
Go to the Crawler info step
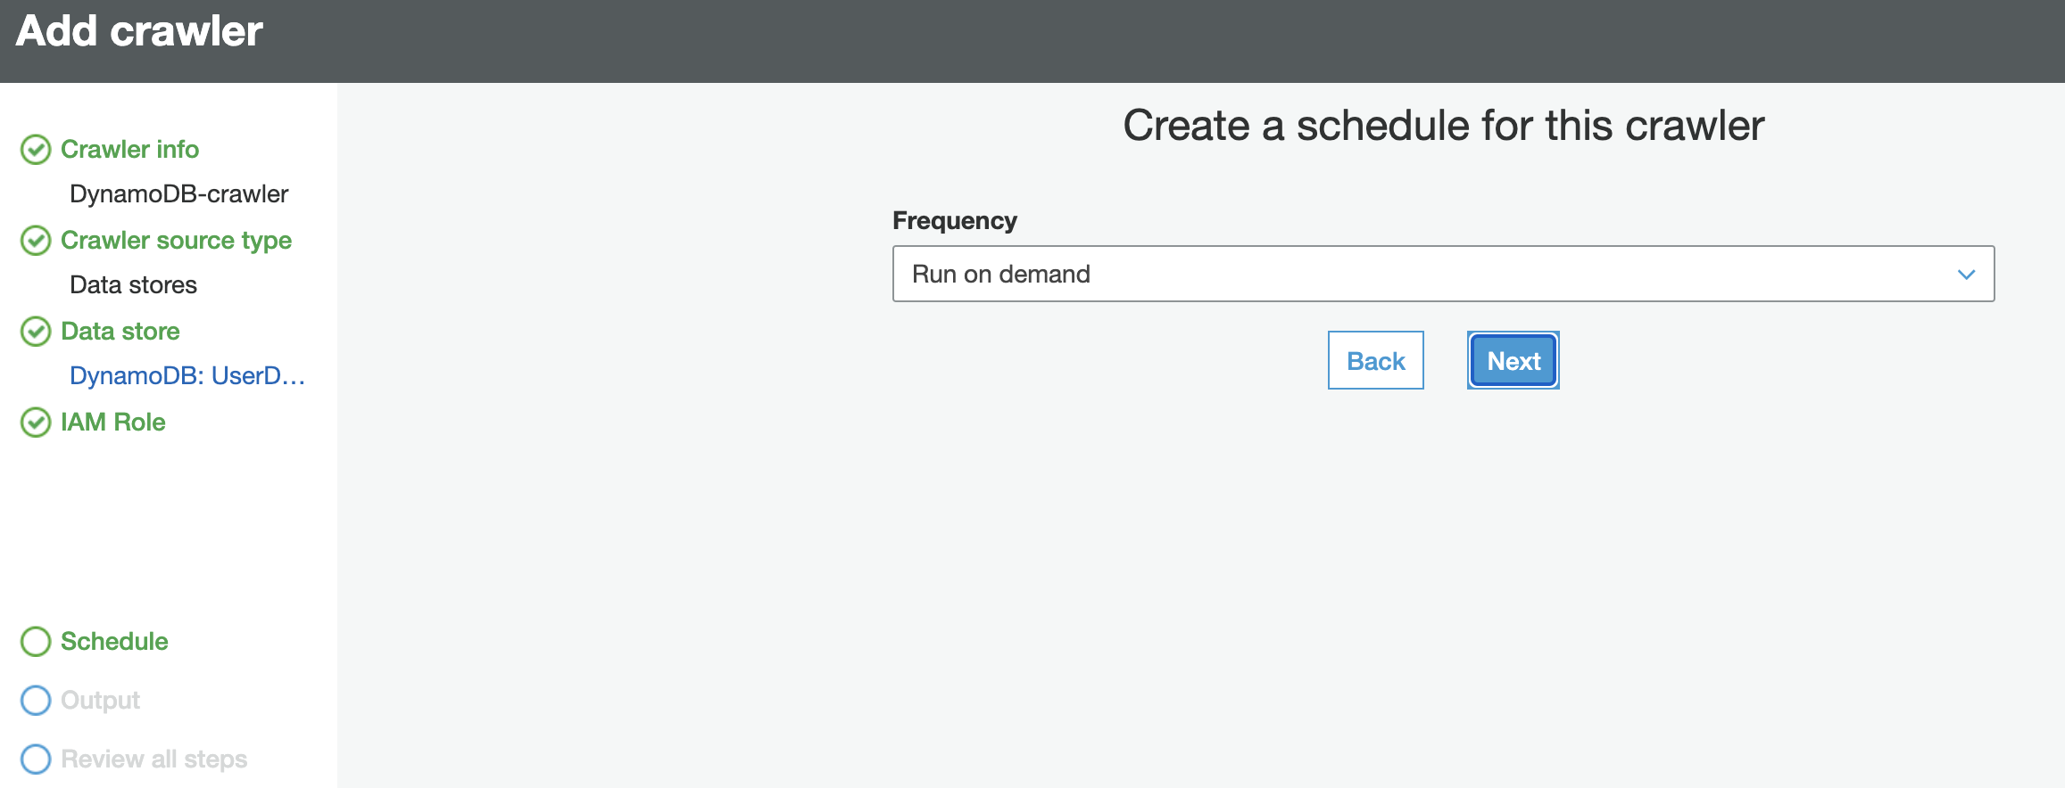[x=129, y=150]
